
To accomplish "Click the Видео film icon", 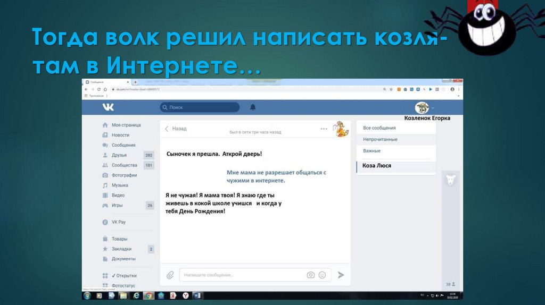I will [x=105, y=196].
